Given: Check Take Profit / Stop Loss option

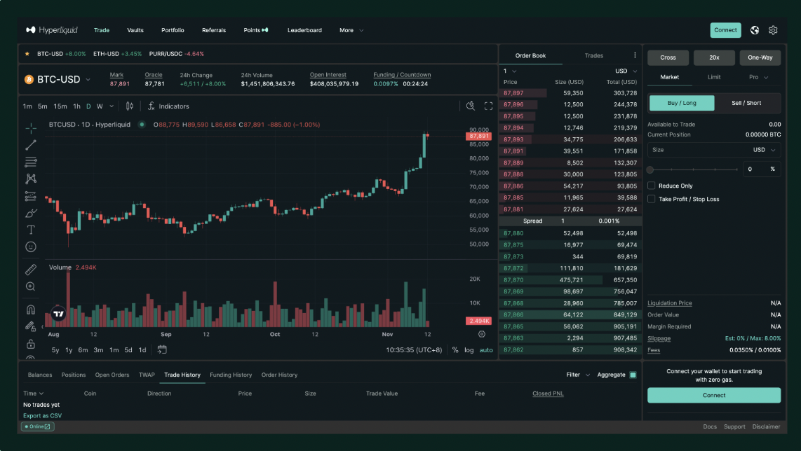Looking at the screenshot, I should point(652,199).
